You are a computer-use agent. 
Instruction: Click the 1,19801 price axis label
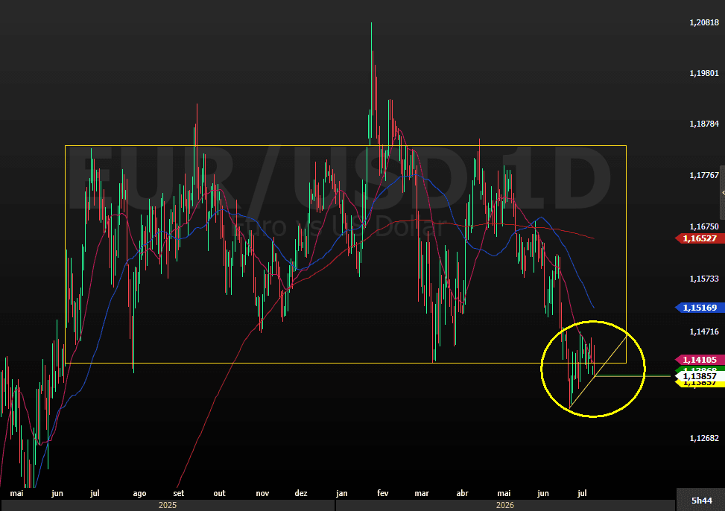coord(704,73)
